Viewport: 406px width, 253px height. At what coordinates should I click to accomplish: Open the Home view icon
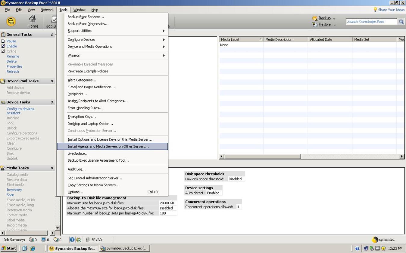coord(33,19)
